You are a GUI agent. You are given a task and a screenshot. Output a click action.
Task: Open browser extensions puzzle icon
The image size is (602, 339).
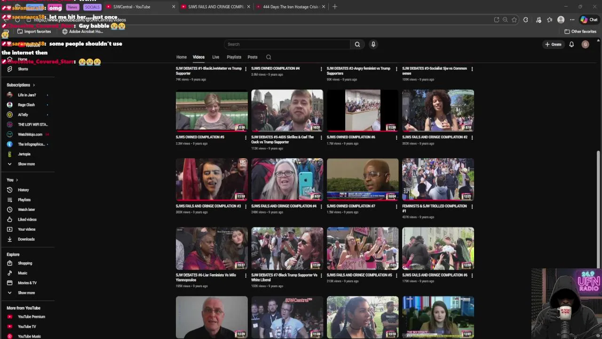(x=526, y=20)
